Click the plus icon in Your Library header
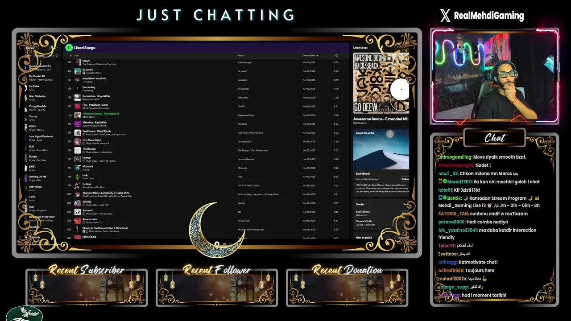The height and width of the screenshot is (321, 571). click(x=50, y=48)
